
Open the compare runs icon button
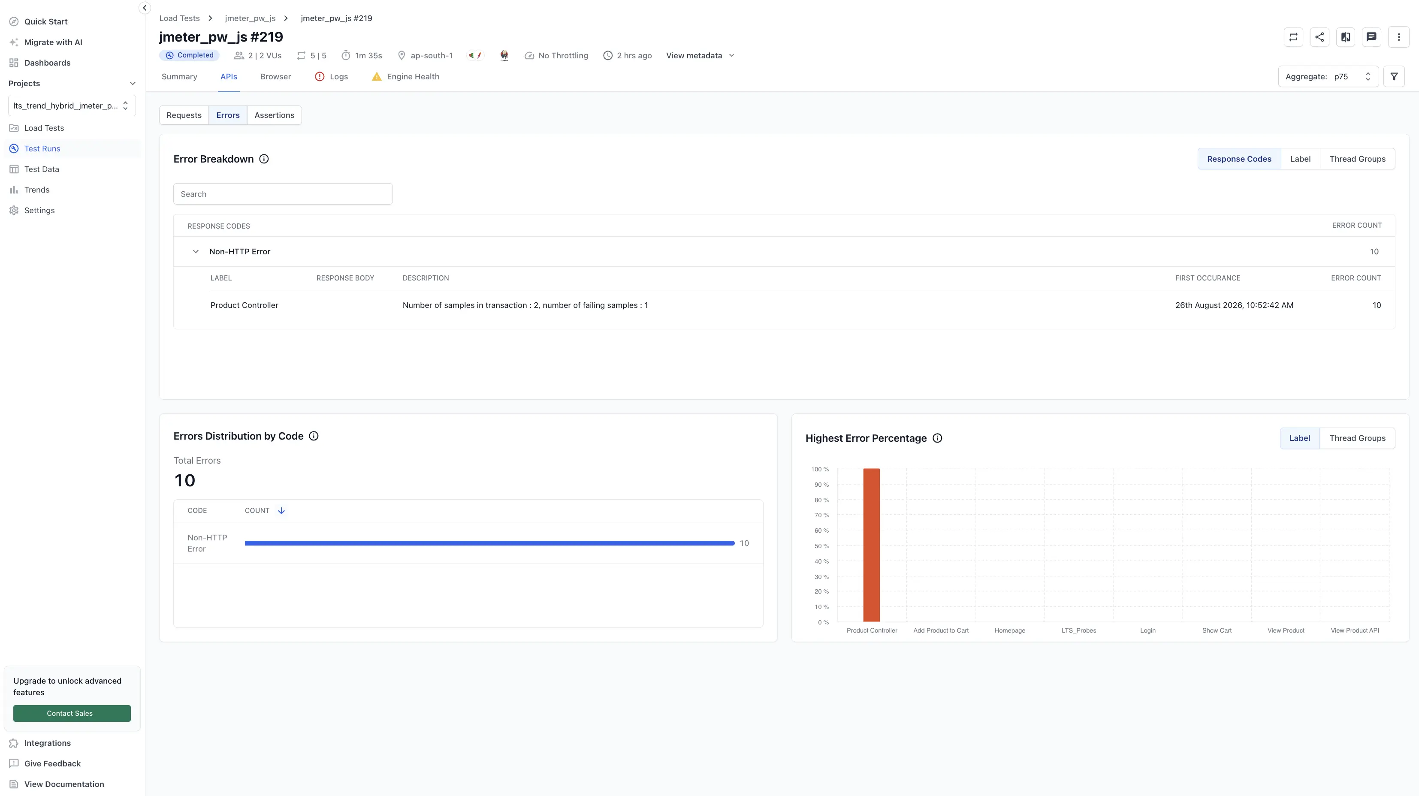1346,37
